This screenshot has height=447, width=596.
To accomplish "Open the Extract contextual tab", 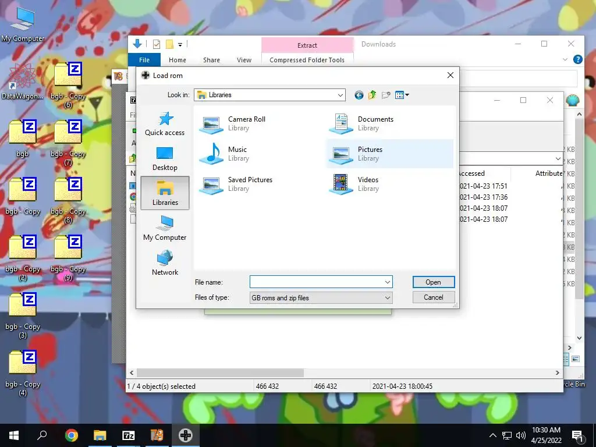I will (307, 45).
